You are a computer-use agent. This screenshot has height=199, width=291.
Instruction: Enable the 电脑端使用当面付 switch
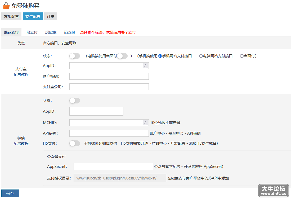coord(122,56)
